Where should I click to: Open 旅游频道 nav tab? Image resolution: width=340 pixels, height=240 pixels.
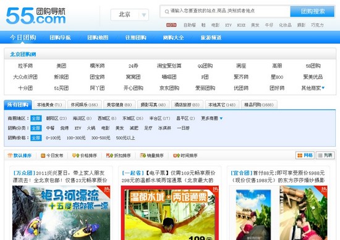(x=211, y=38)
